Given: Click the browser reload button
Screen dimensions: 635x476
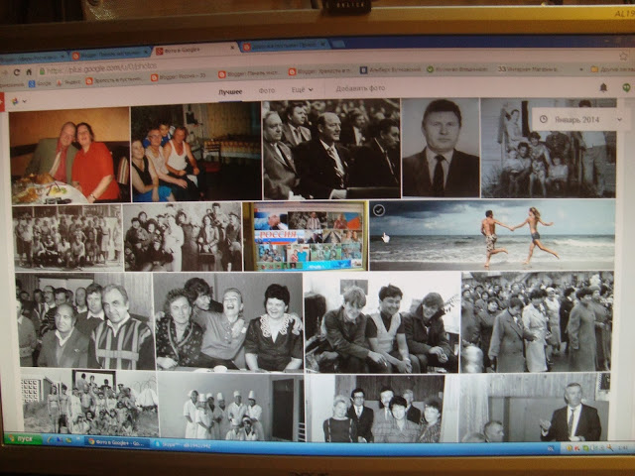Looking at the screenshot, I should click(x=17, y=72).
